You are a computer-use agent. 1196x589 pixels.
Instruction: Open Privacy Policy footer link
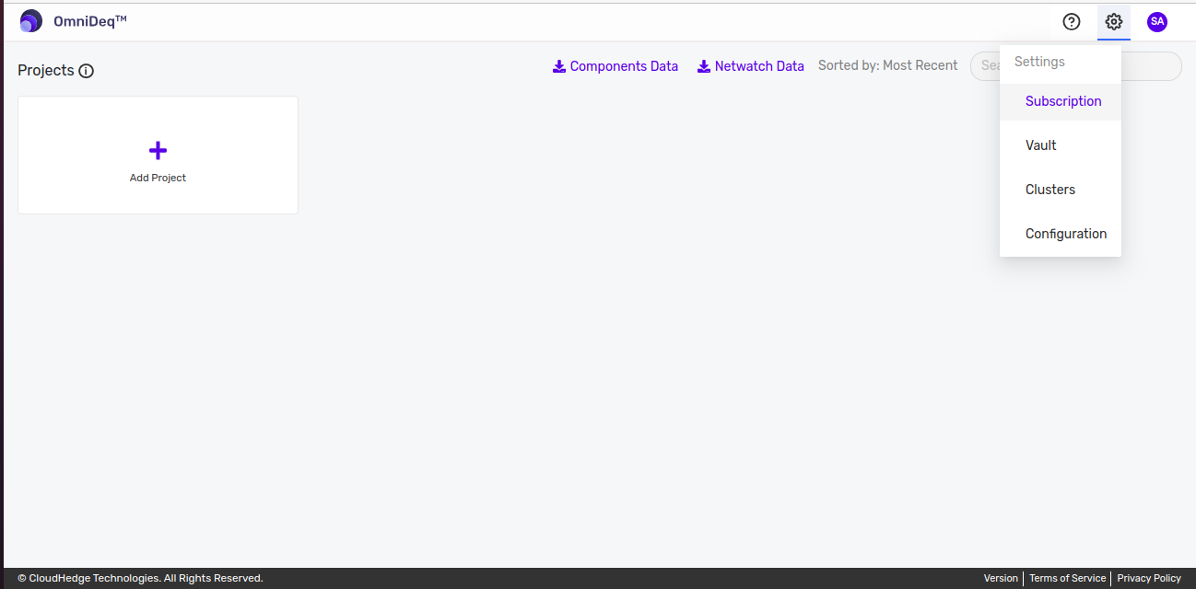(1149, 578)
